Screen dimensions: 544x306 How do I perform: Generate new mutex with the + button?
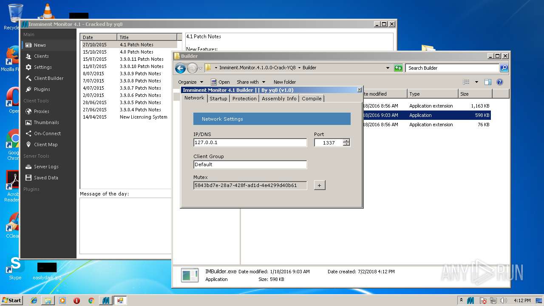320,185
